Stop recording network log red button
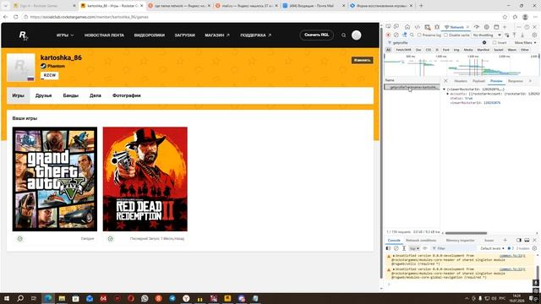 [x=388, y=35]
